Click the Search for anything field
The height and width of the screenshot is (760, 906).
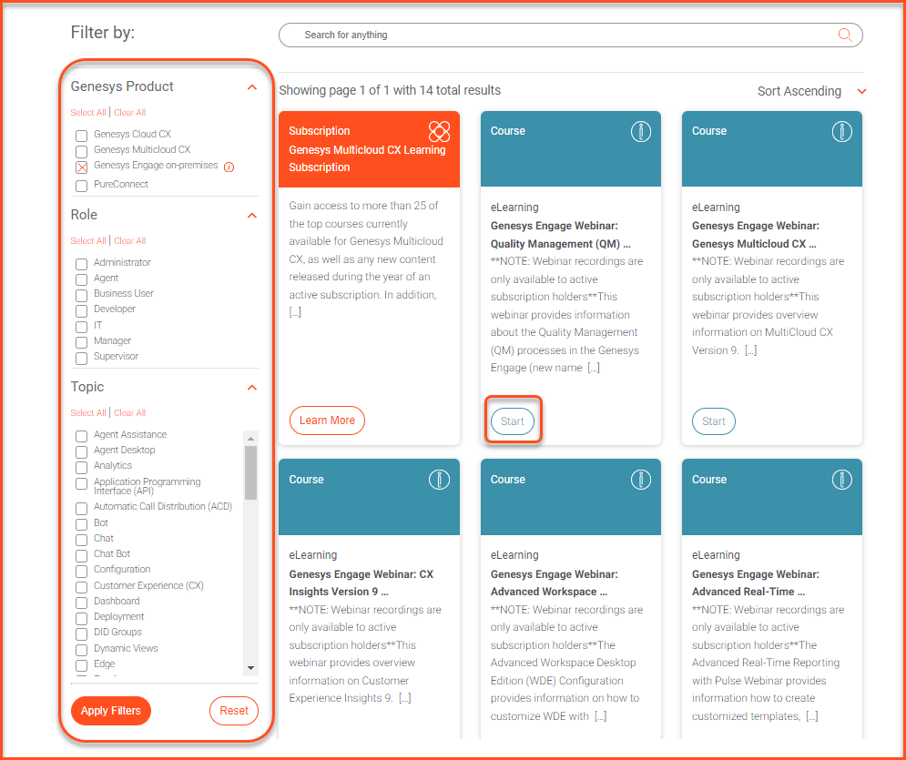click(x=570, y=35)
